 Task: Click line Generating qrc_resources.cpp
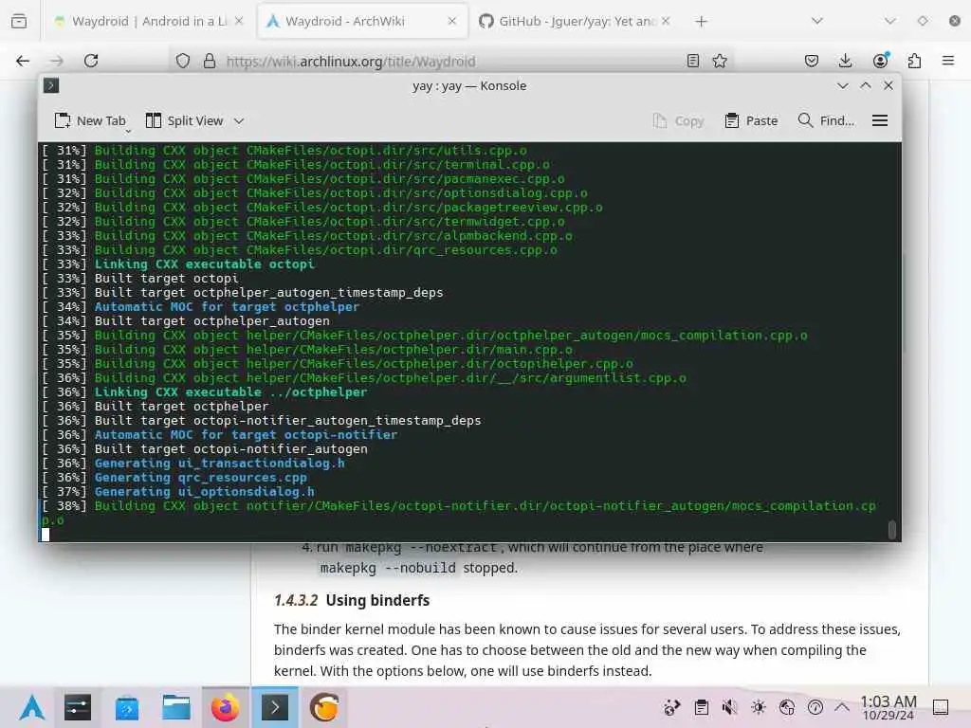pos(201,478)
